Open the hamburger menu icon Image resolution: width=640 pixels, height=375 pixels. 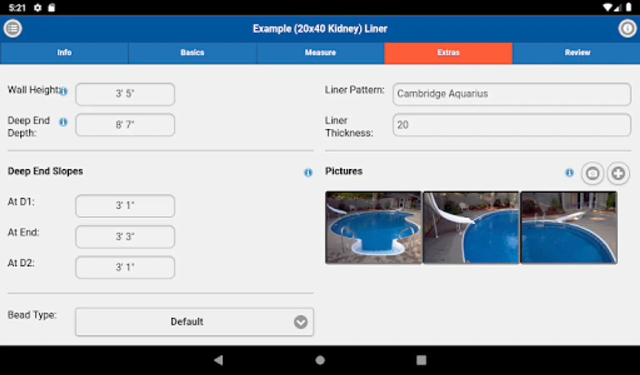coord(13,29)
